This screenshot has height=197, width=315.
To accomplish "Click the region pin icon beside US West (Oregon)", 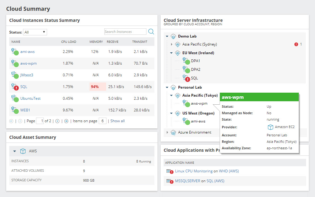I will click(177, 113).
